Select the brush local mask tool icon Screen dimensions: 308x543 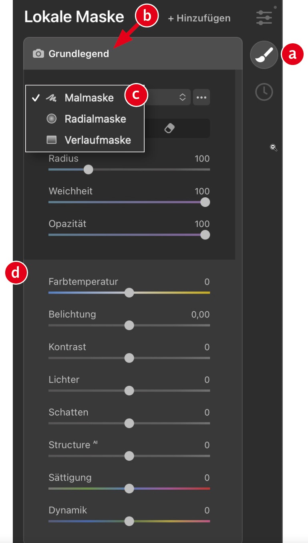(264, 55)
